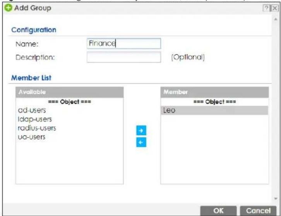Select radius-users in Available list
The height and width of the screenshot is (216, 281).
click(37, 128)
